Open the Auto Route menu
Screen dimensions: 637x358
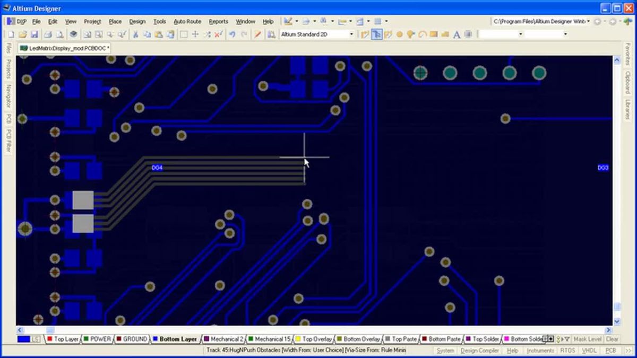point(187,21)
